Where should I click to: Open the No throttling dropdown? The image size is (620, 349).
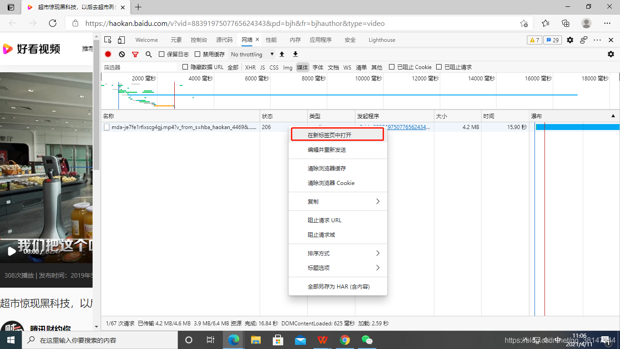(252, 54)
